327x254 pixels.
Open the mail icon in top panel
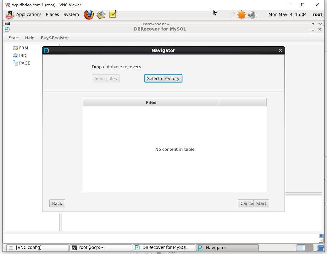pos(101,14)
